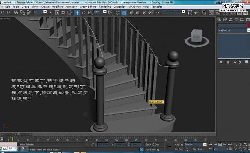
Task: Open the Curve Editor icon
Action: 211,13
